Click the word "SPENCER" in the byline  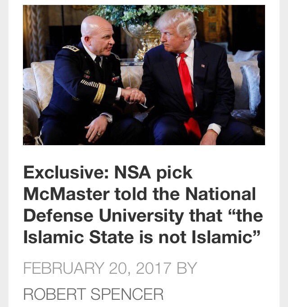click(127, 294)
